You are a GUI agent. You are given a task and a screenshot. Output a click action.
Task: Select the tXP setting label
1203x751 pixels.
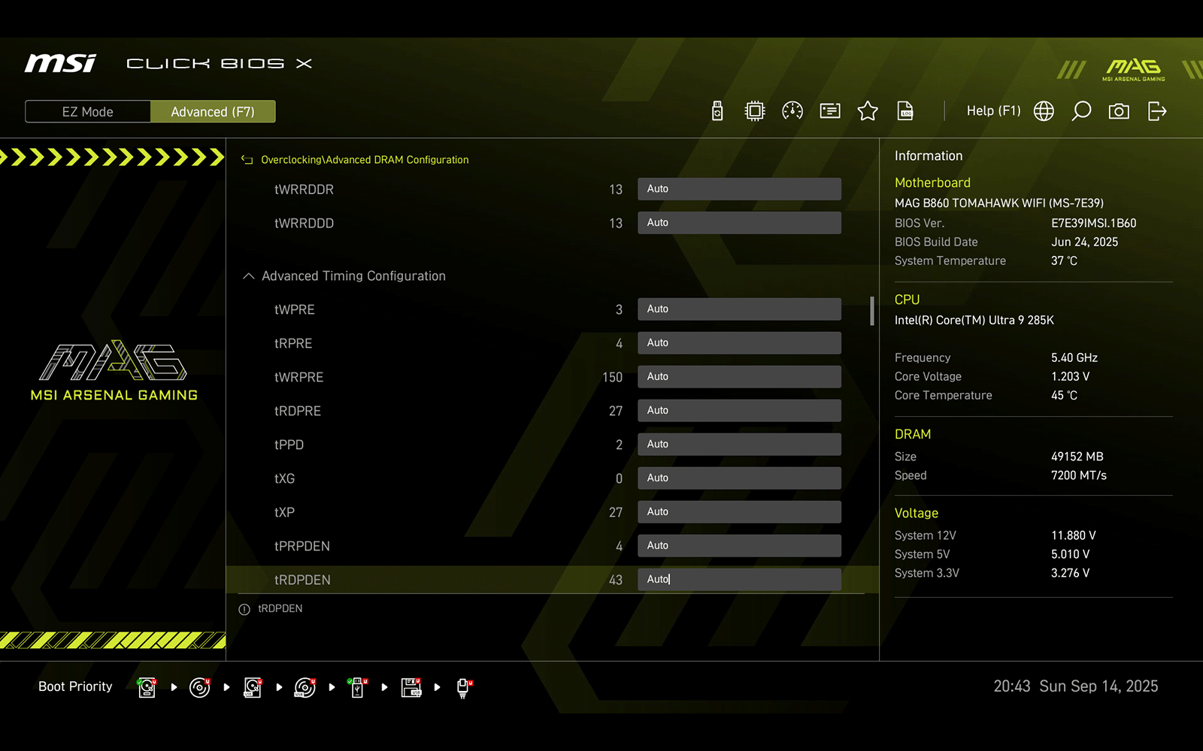[284, 513]
